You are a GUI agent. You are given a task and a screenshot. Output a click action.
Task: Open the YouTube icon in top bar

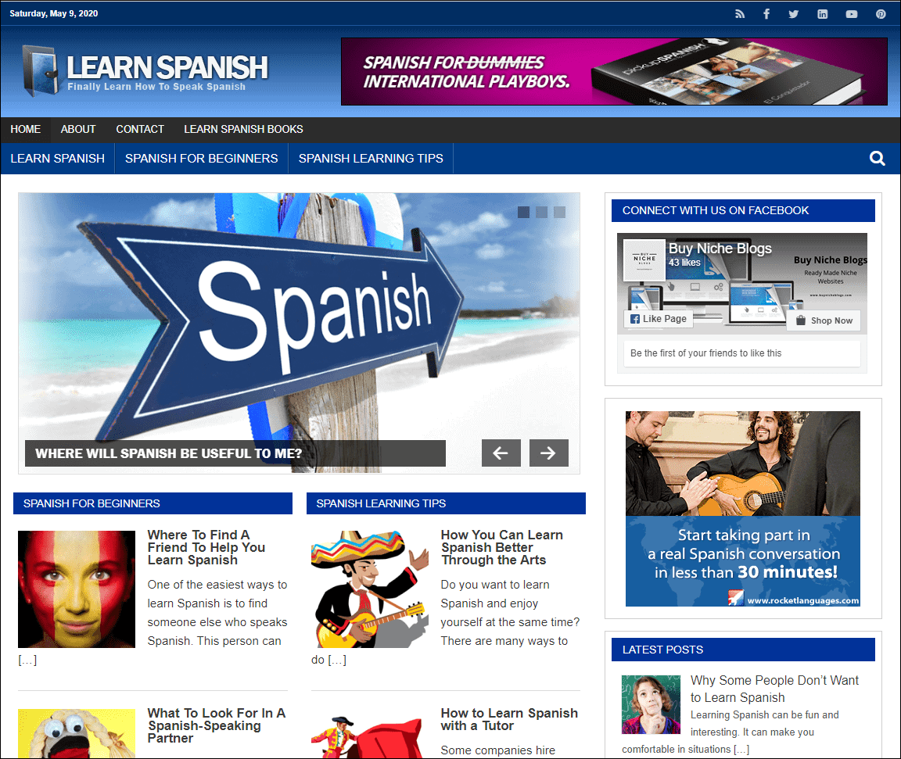coord(852,14)
